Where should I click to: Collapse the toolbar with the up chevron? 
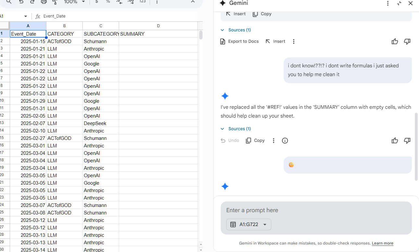point(193,2)
